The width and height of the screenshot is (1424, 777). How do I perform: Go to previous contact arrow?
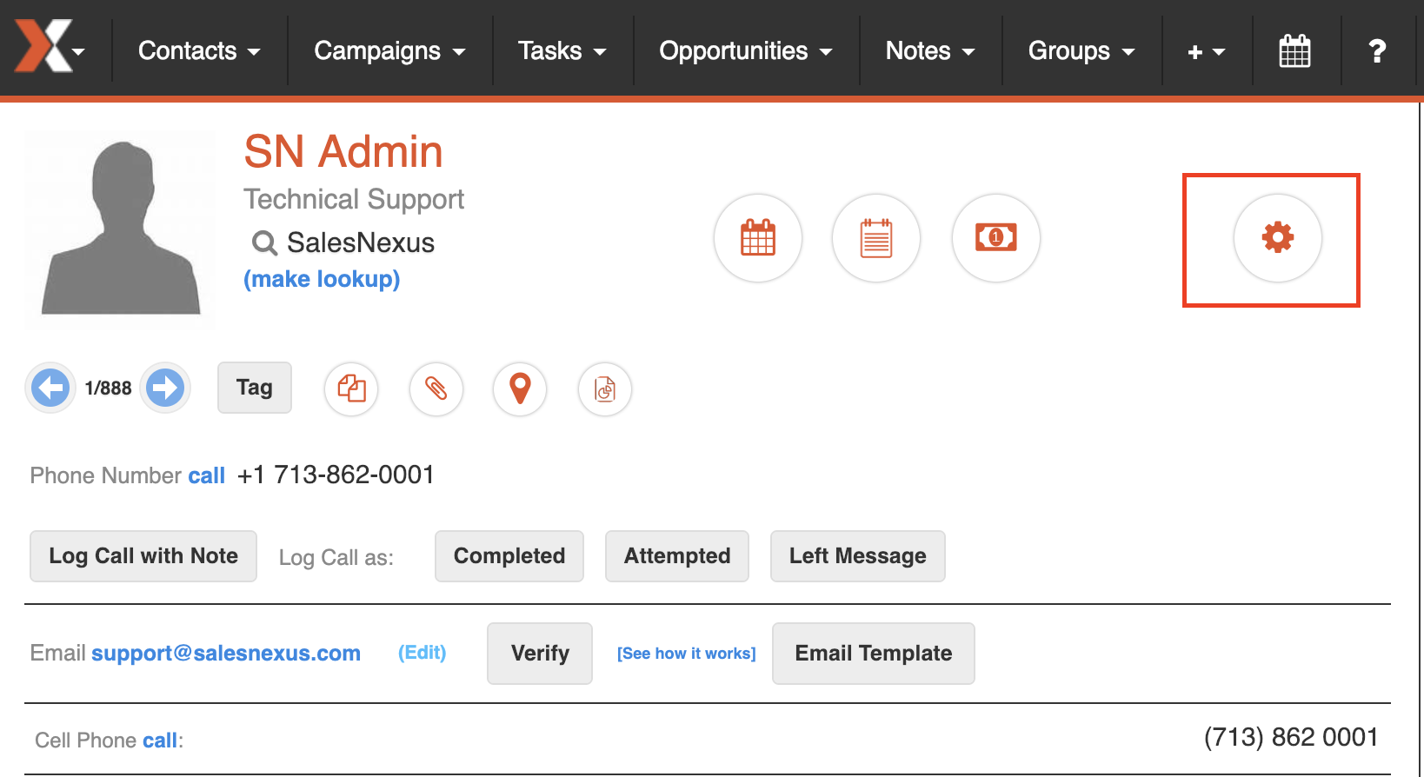coord(50,388)
